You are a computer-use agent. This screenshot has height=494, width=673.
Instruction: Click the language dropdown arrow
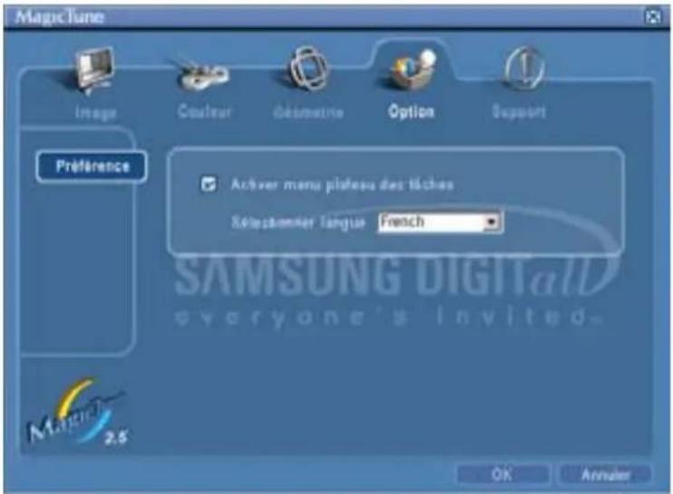click(492, 223)
